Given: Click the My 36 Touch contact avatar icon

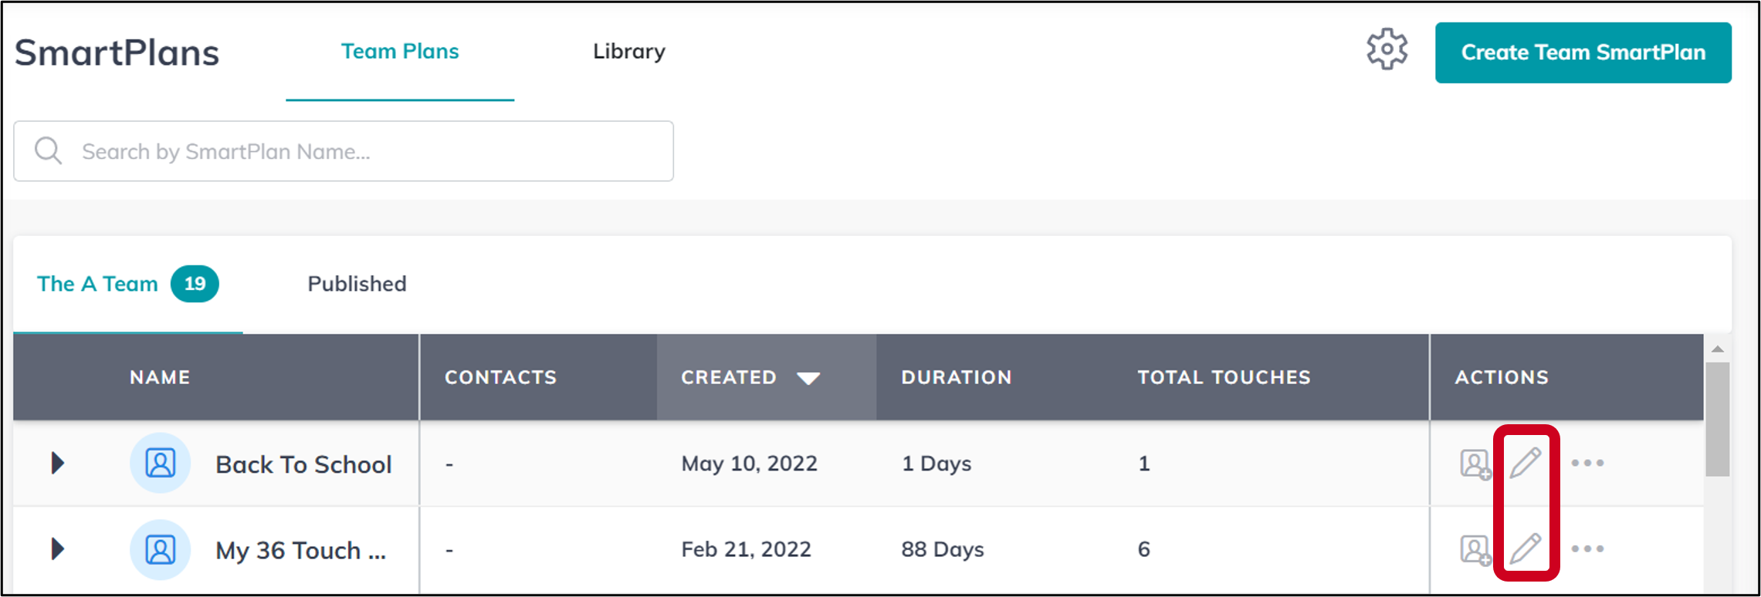Looking at the screenshot, I should [x=161, y=550].
